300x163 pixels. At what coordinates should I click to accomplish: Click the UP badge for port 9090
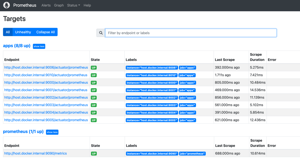click(94, 153)
